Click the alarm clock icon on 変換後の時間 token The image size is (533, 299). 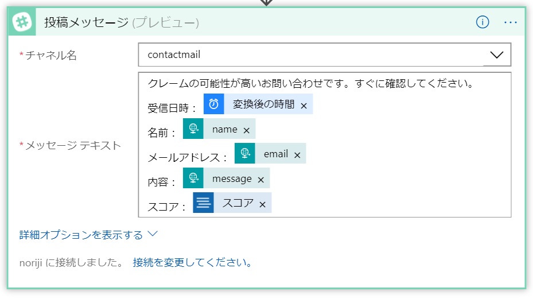[214, 104]
